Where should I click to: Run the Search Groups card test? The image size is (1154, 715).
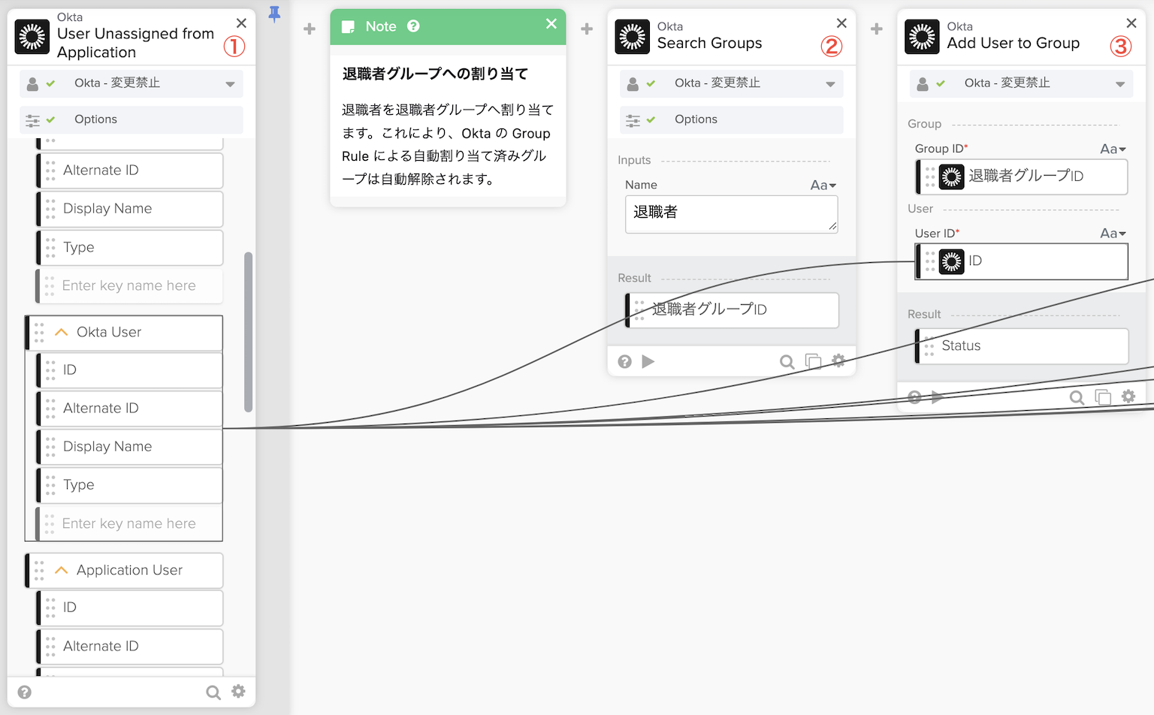[648, 362]
